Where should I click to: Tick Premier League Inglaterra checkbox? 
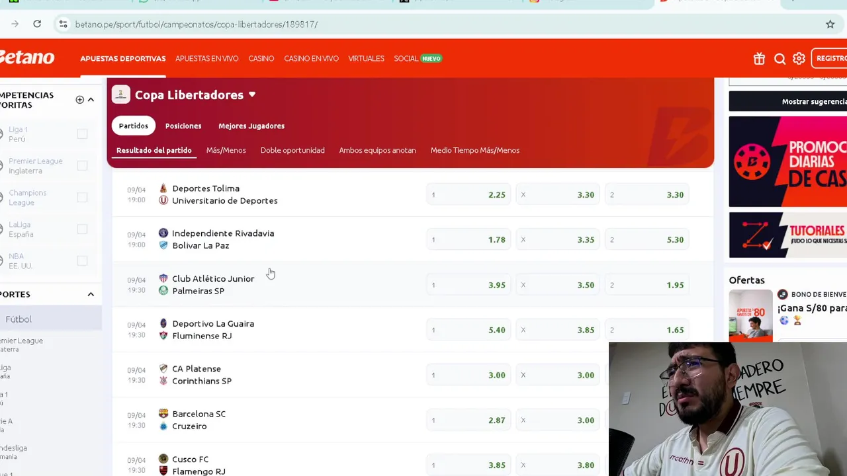[x=82, y=166]
